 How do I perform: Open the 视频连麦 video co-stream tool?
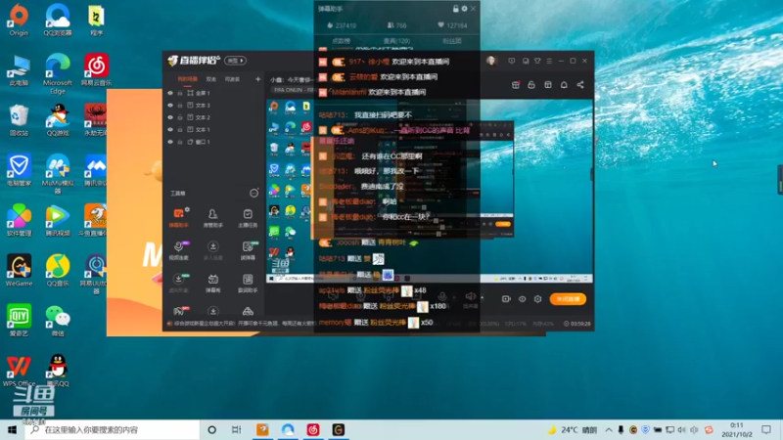point(179,250)
